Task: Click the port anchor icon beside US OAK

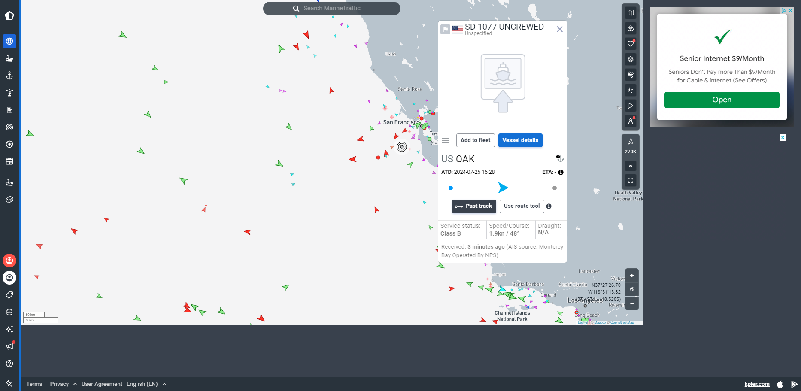Action: click(x=560, y=158)
